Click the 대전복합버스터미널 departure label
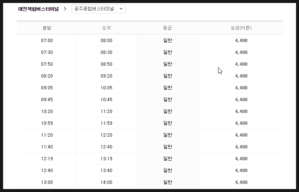The image size is (299, 192). (38, 9)
